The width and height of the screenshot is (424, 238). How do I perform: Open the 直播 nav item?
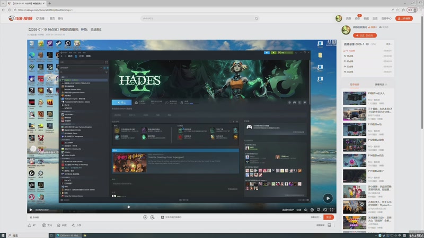40,19
